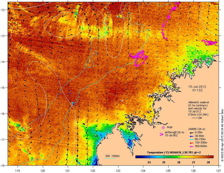Click the 122 longitude axis label
The image size is (224, 173).
(93, 170)
